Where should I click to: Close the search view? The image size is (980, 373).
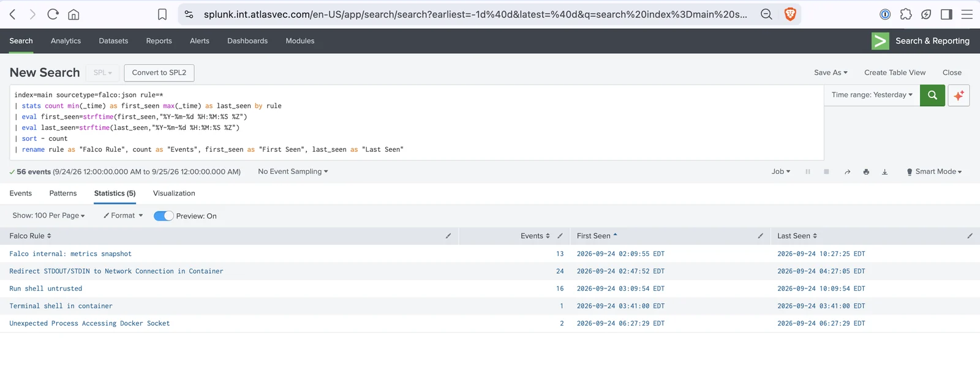coord(952,72)
